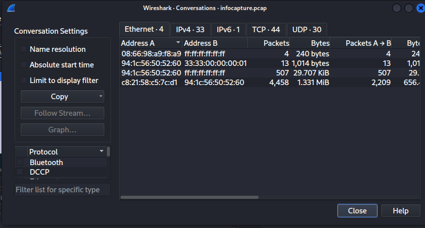This screenshot has width=425, height=228.
Task: Enable the Name resolution checkbox
Action: [x=24, y=49]
